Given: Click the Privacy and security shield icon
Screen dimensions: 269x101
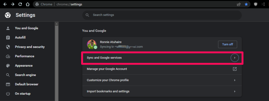Looking at the screenshot, I should pyautogui.click(x=8, y=47).
